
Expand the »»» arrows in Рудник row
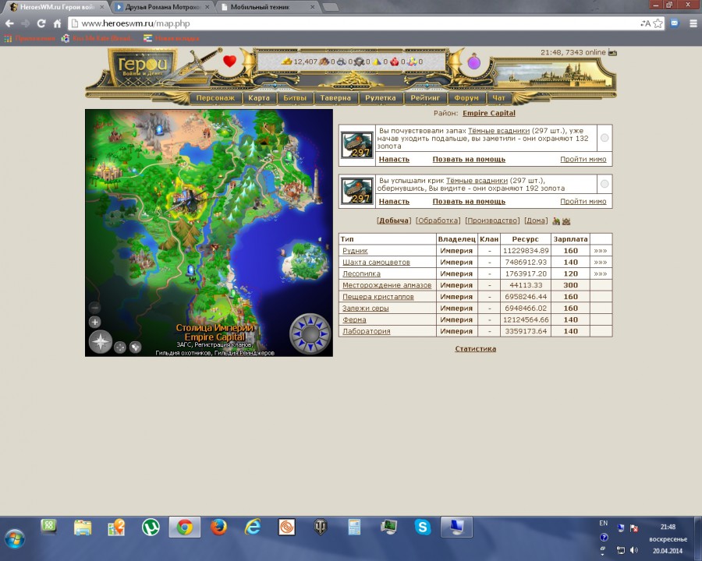point(600,251)
